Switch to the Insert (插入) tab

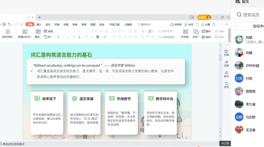(39, 24)
